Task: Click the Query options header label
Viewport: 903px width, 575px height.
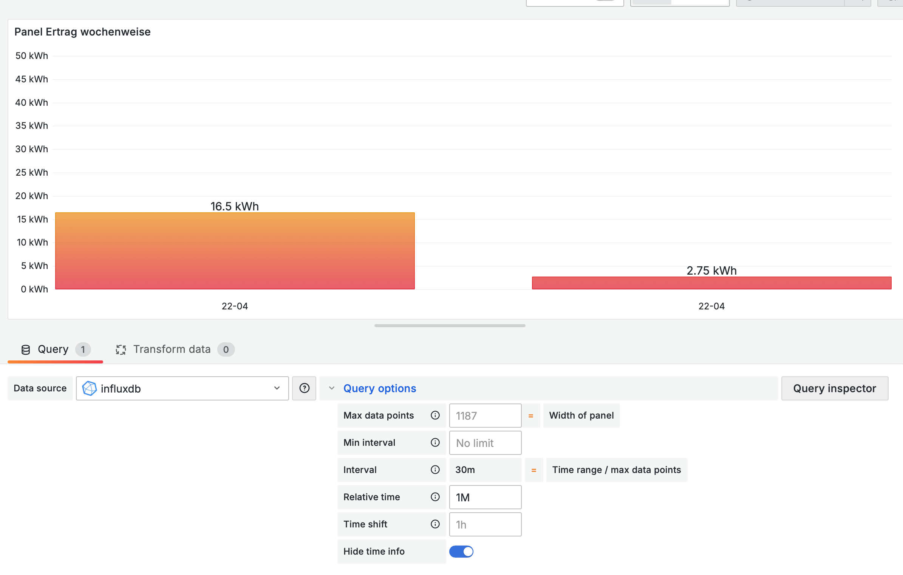Action: click(x=379, y=388)
